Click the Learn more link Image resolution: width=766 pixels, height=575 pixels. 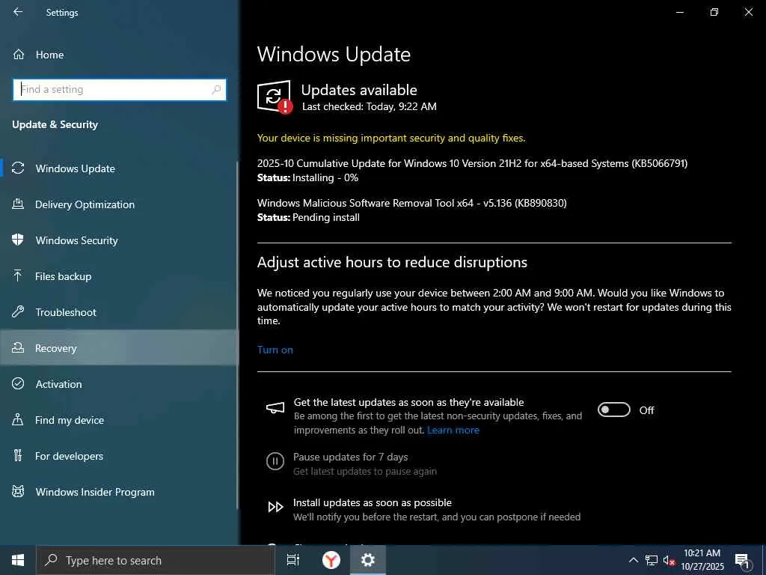pyautogui.click(x=453, y=430)
